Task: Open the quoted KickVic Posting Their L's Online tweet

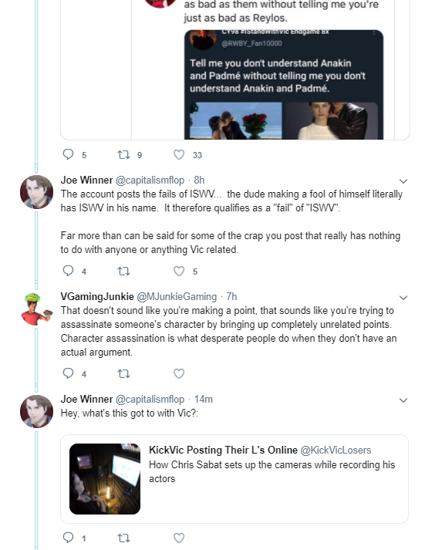Action: [234, 479]
